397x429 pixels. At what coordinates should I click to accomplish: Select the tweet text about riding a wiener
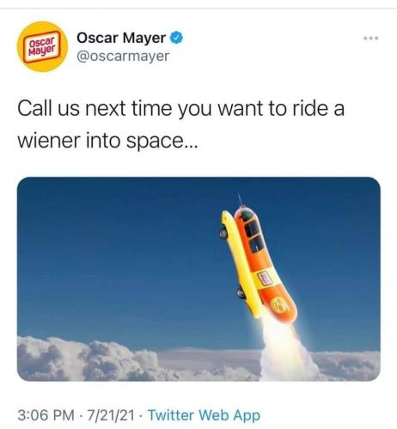(180, 124)
